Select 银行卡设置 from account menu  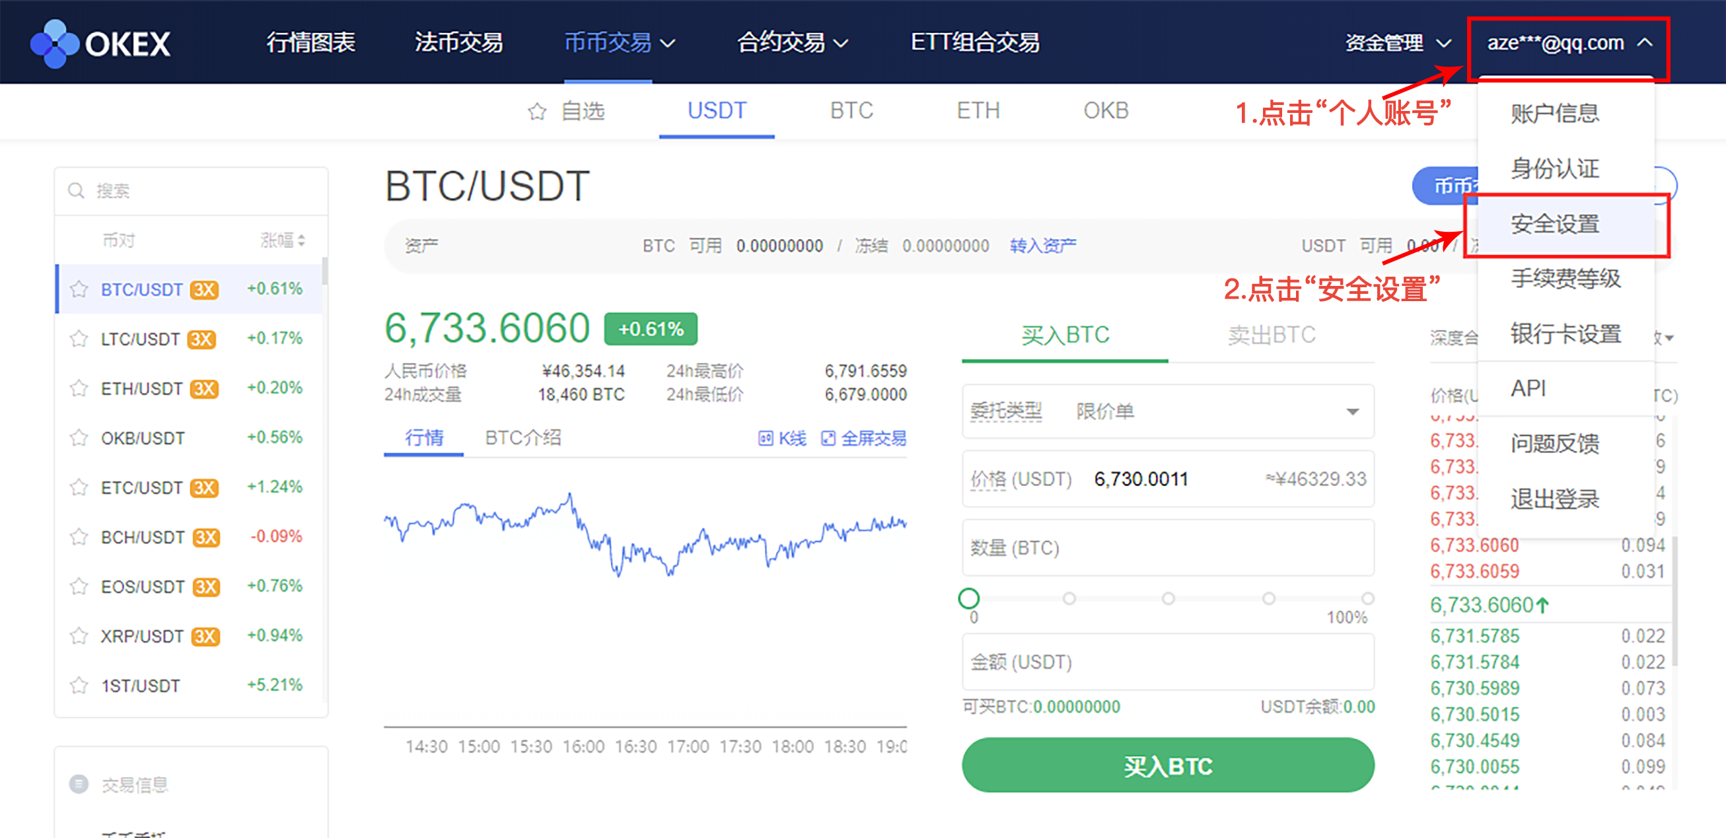click(x=1566, y=333)
